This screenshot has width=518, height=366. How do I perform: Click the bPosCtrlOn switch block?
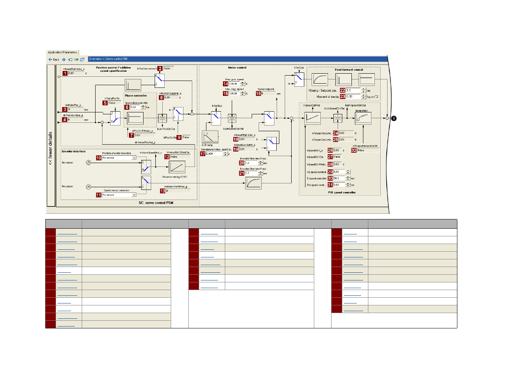pos(178,114)
